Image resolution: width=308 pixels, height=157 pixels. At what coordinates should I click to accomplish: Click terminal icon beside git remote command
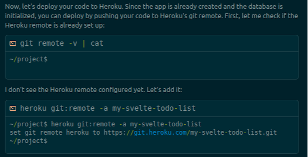click(x=12, y=43)
